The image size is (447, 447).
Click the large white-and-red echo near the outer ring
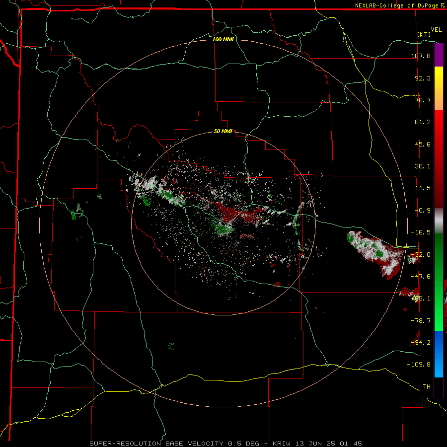point(376,254)
